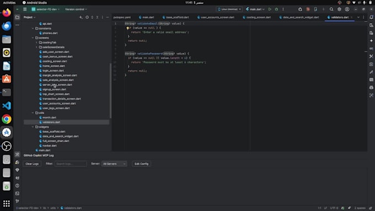Open more tool windows ellipsis icon
Image resolution: width=375 pixels, height=211 pixels.
pos(17,25)
